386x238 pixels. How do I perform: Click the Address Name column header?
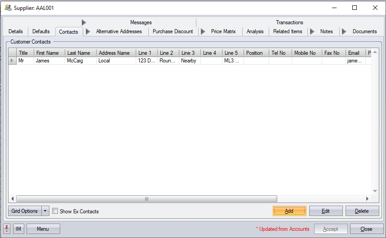coord(116,53)
